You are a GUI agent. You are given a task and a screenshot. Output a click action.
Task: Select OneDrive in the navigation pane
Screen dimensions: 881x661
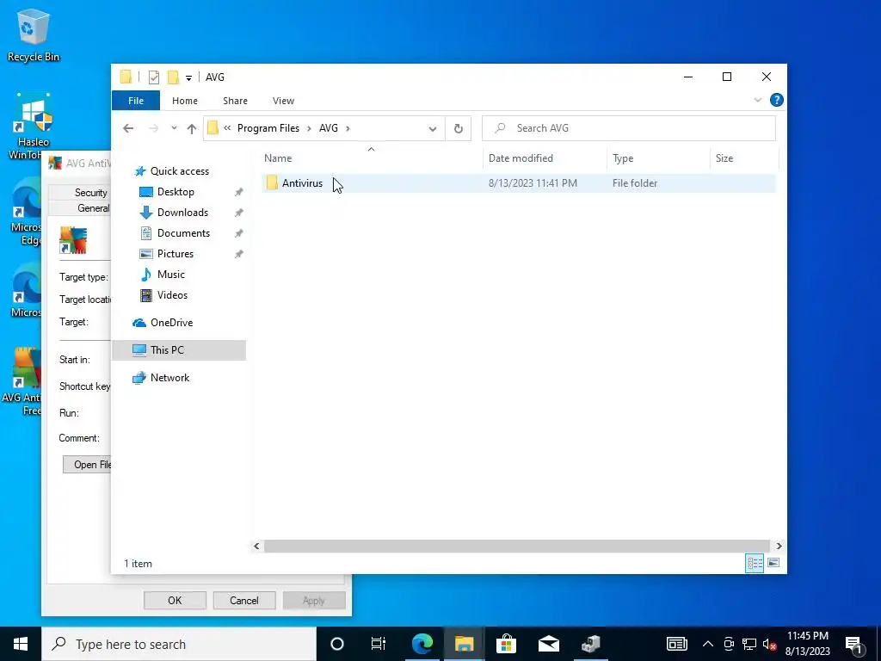pyautogui.click(x=171, y=323)
